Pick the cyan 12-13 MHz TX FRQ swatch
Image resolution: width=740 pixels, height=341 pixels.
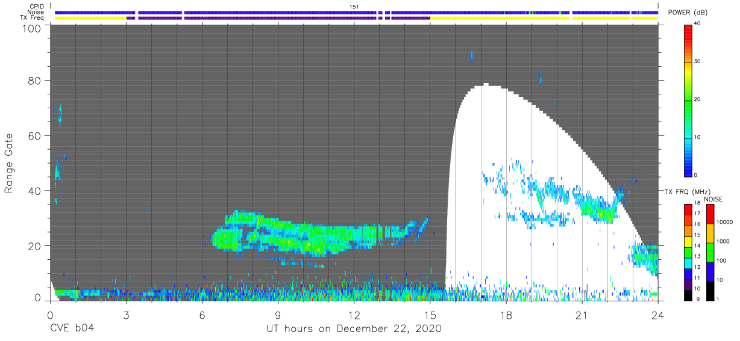tap(688, 263)
